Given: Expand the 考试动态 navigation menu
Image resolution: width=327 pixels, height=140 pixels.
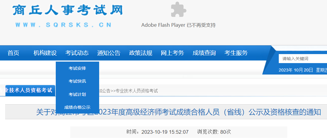Looking at the screenshot, I should tap(77, 53).
